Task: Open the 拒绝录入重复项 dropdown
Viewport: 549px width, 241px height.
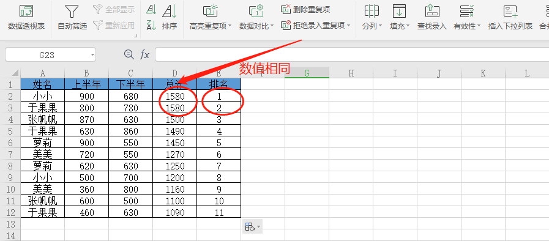Action: (x=348, y=25)
